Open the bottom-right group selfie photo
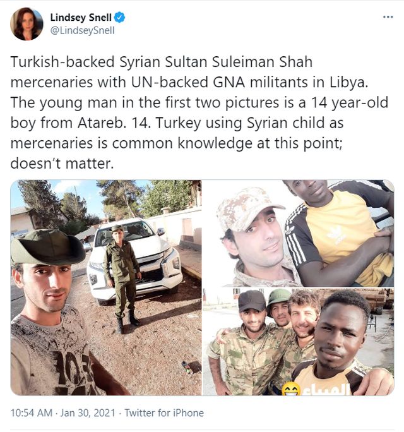 pos(299,342)
